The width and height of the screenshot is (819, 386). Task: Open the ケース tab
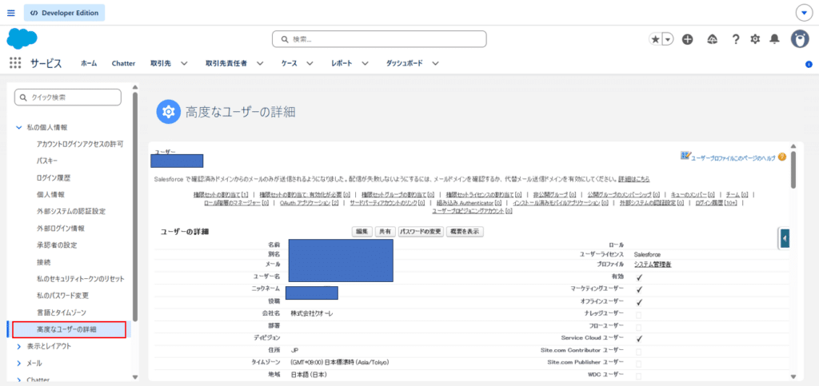(x=290, y=64)
